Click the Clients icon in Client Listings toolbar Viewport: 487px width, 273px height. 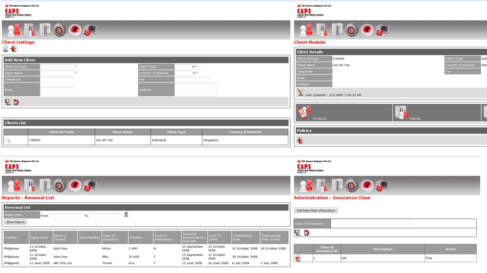tap(14, 30)
